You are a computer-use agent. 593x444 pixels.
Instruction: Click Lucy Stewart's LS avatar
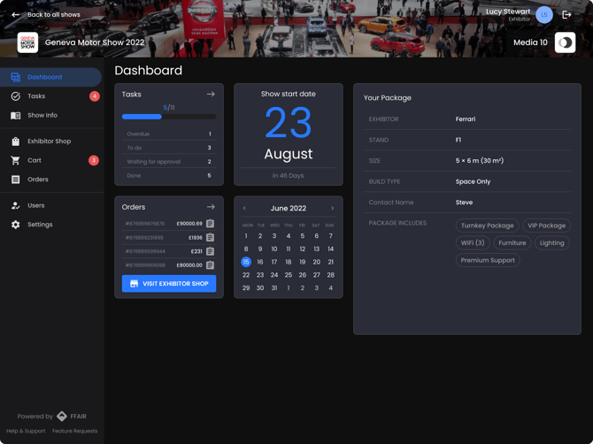[x=544, y=14]
